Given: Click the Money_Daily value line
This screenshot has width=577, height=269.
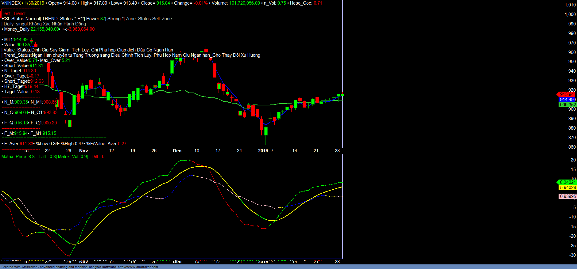Looking at the screenshot, I should click(49, 29).
